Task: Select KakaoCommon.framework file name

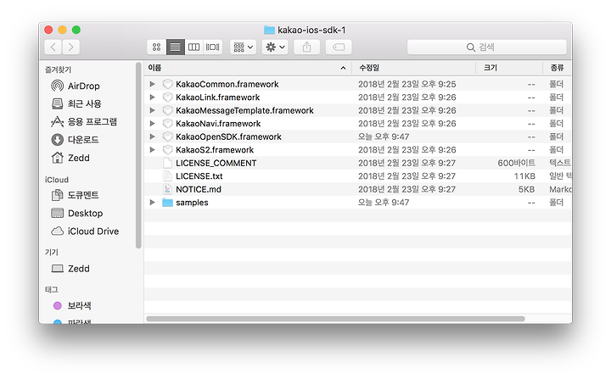Action: point(227,84)
